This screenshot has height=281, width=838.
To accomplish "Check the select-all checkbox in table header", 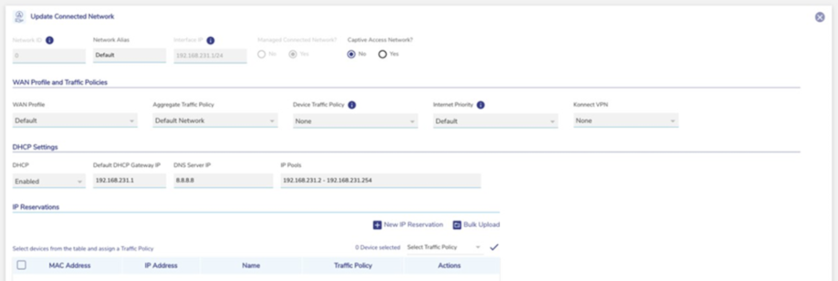I will click(21, 265).
